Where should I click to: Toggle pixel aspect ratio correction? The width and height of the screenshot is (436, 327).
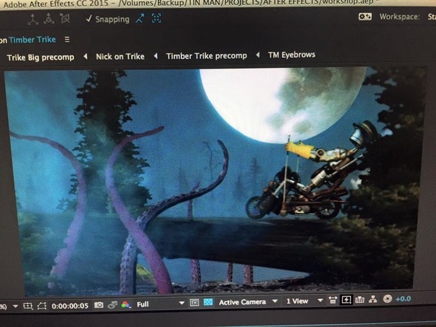coord(333,300)
